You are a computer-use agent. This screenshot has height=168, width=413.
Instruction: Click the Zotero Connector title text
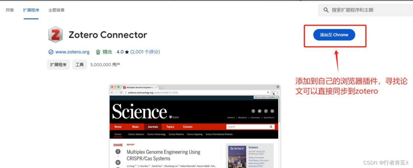coord(108,35)
